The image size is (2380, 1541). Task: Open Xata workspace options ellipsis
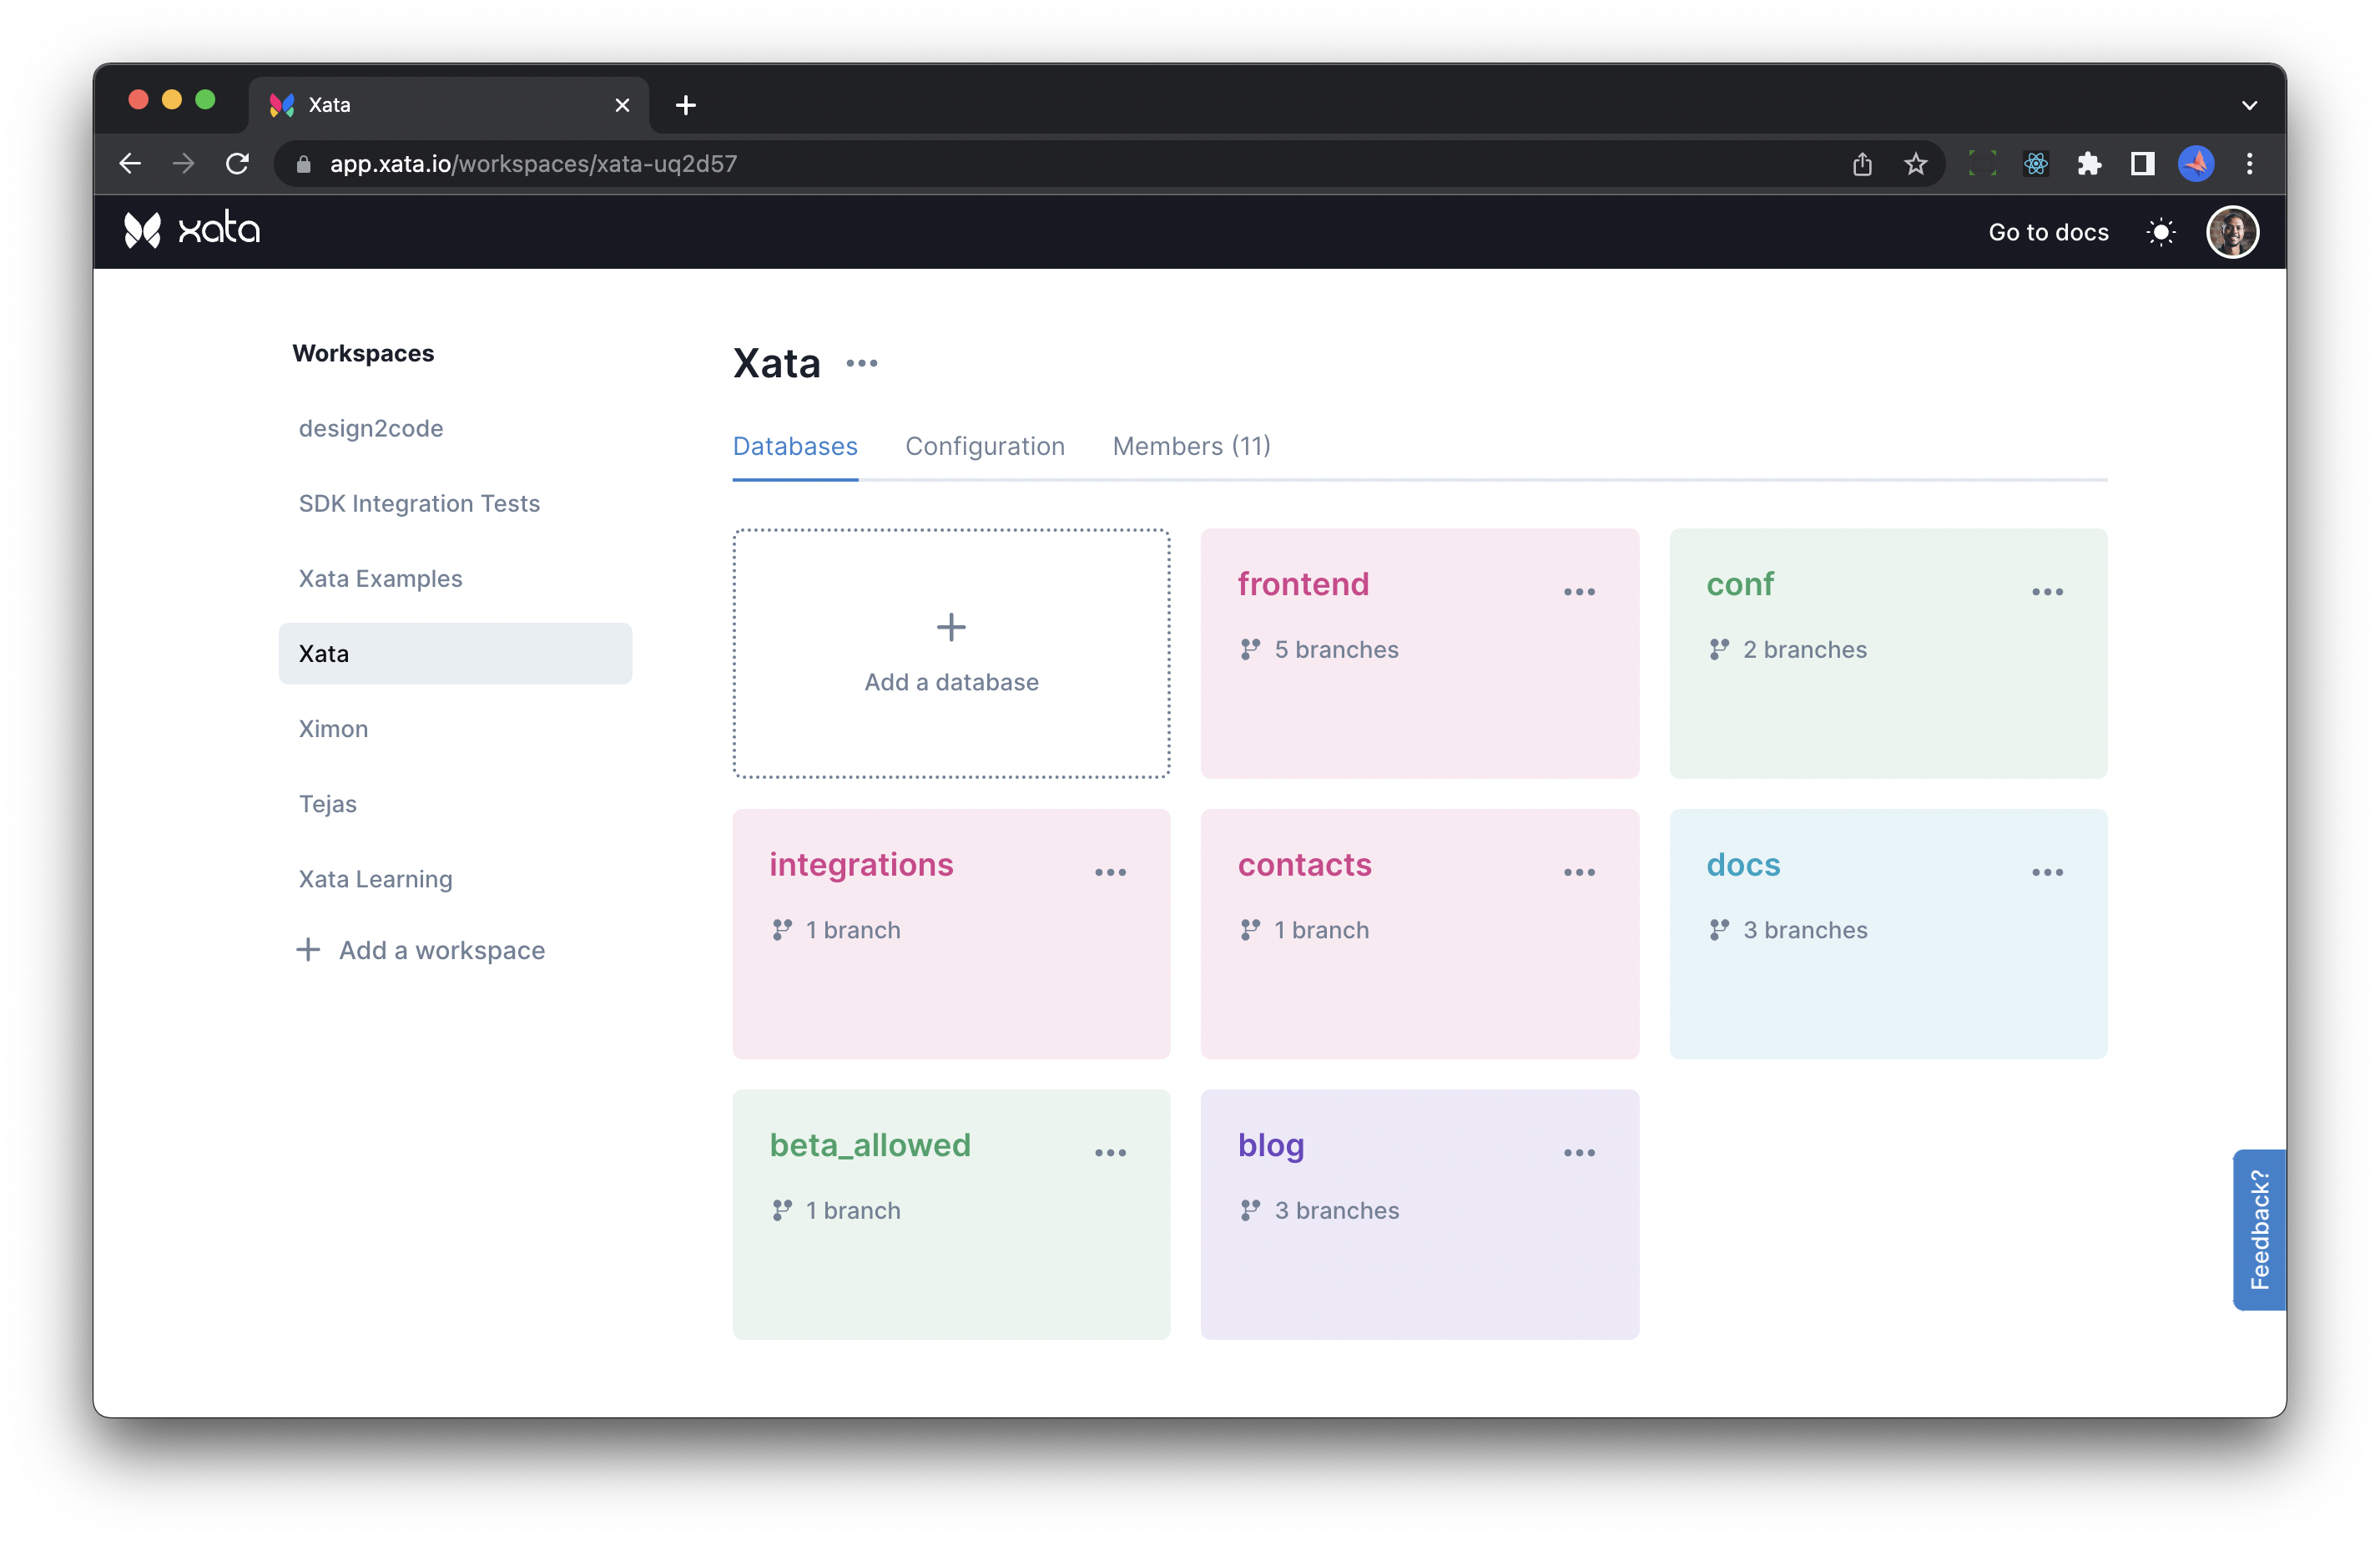tap(861, 363)
